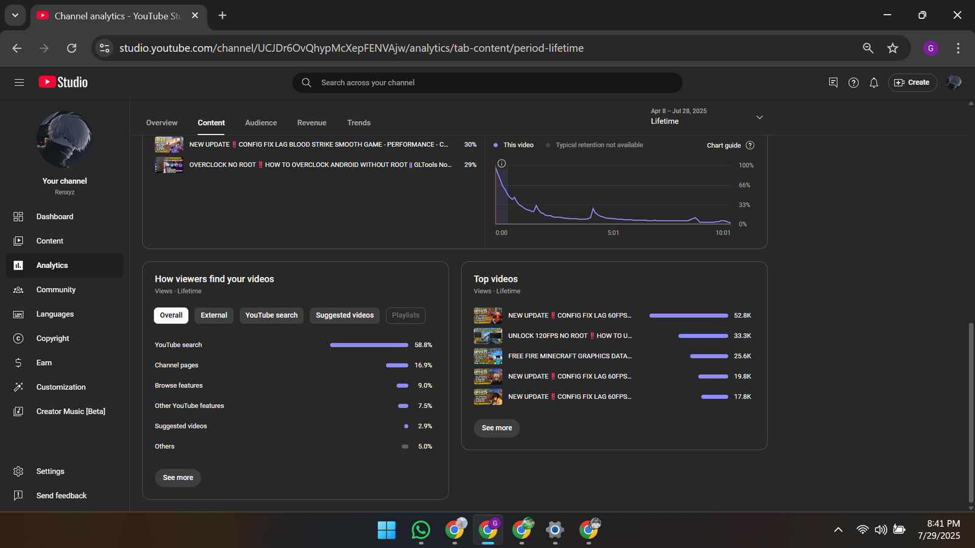Click Send feedback in sidebar

point(65,496)
